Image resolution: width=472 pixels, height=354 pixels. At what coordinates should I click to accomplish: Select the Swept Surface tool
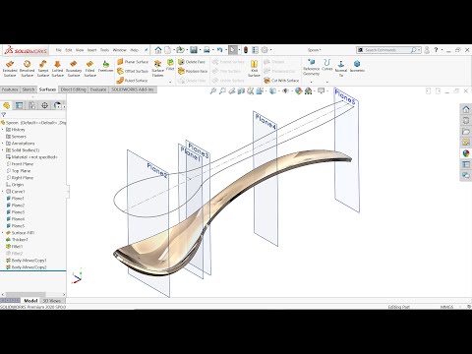pyautogui.click(x=43, y=69)
